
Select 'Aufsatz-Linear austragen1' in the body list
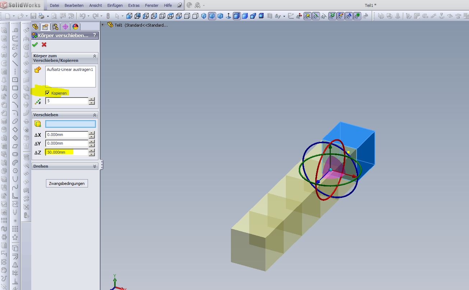70,69
